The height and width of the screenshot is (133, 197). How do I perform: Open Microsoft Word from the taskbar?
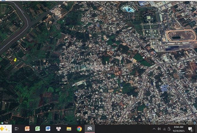tap(48, 129)
